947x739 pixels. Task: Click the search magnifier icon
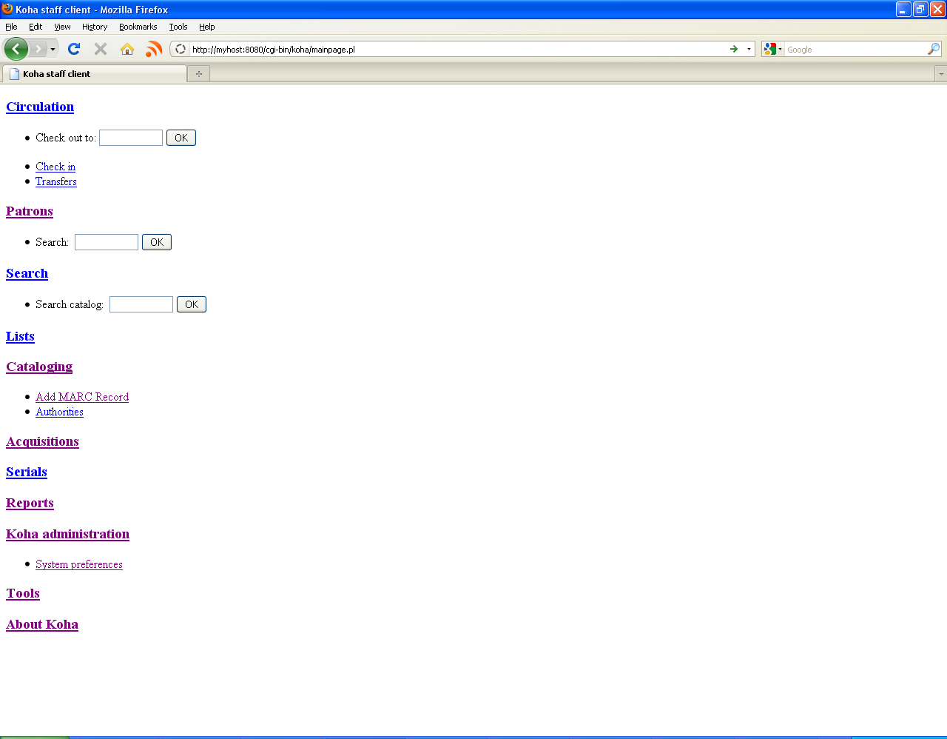pyautogui.click(x=934, y=49)
